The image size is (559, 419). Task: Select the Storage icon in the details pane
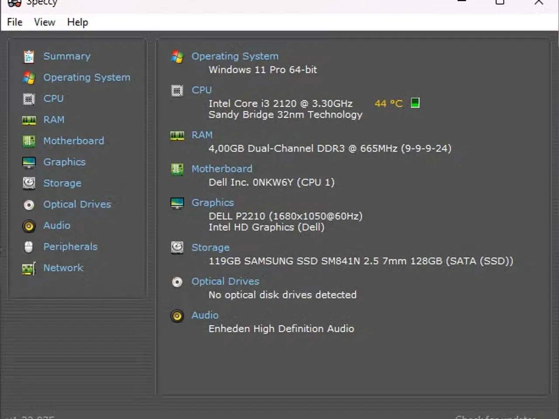tap(177, 247)
